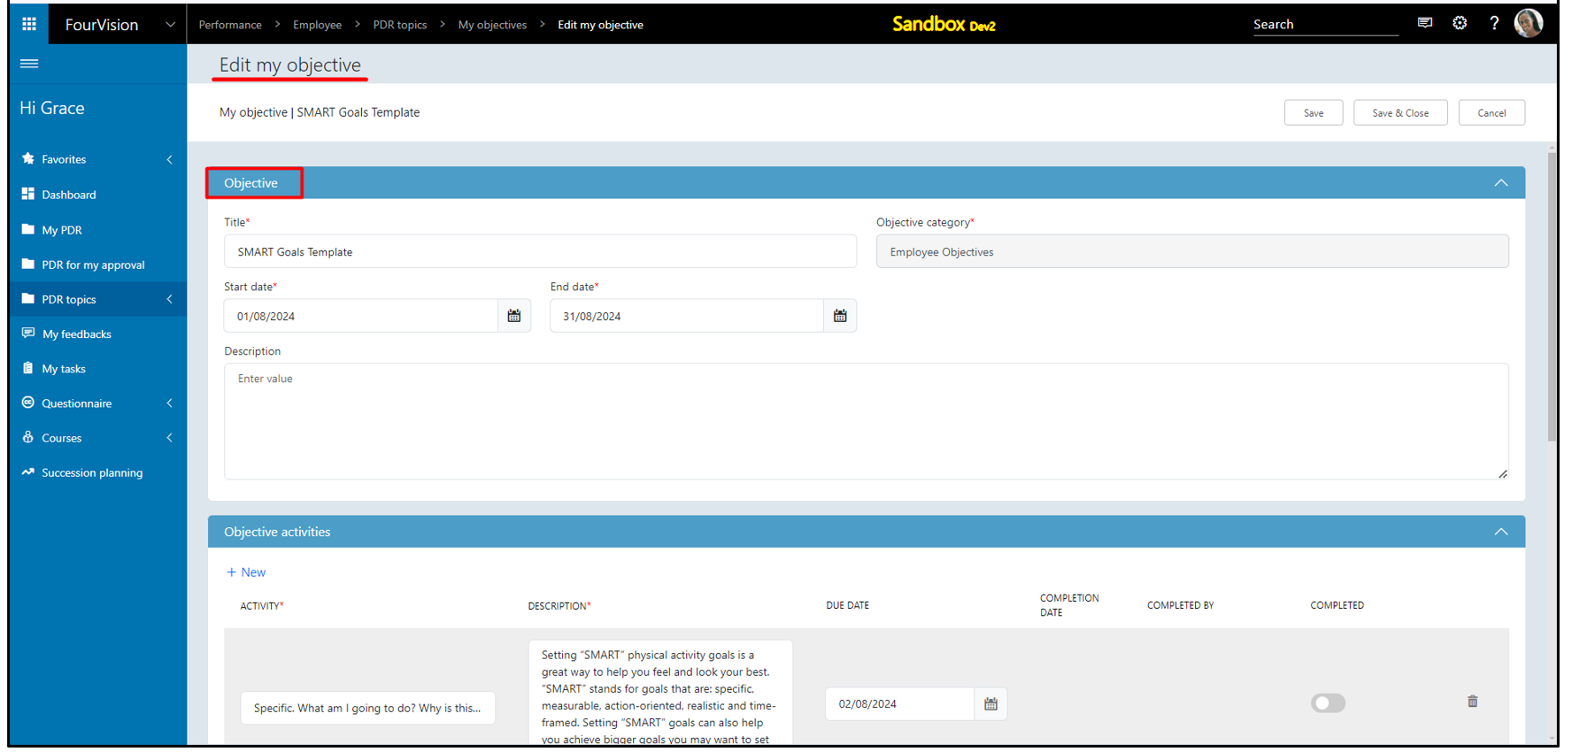Open End date calendar picker
Viewport: 1572px width, 752px height.
pyautogui.click(x=840, y=316)
